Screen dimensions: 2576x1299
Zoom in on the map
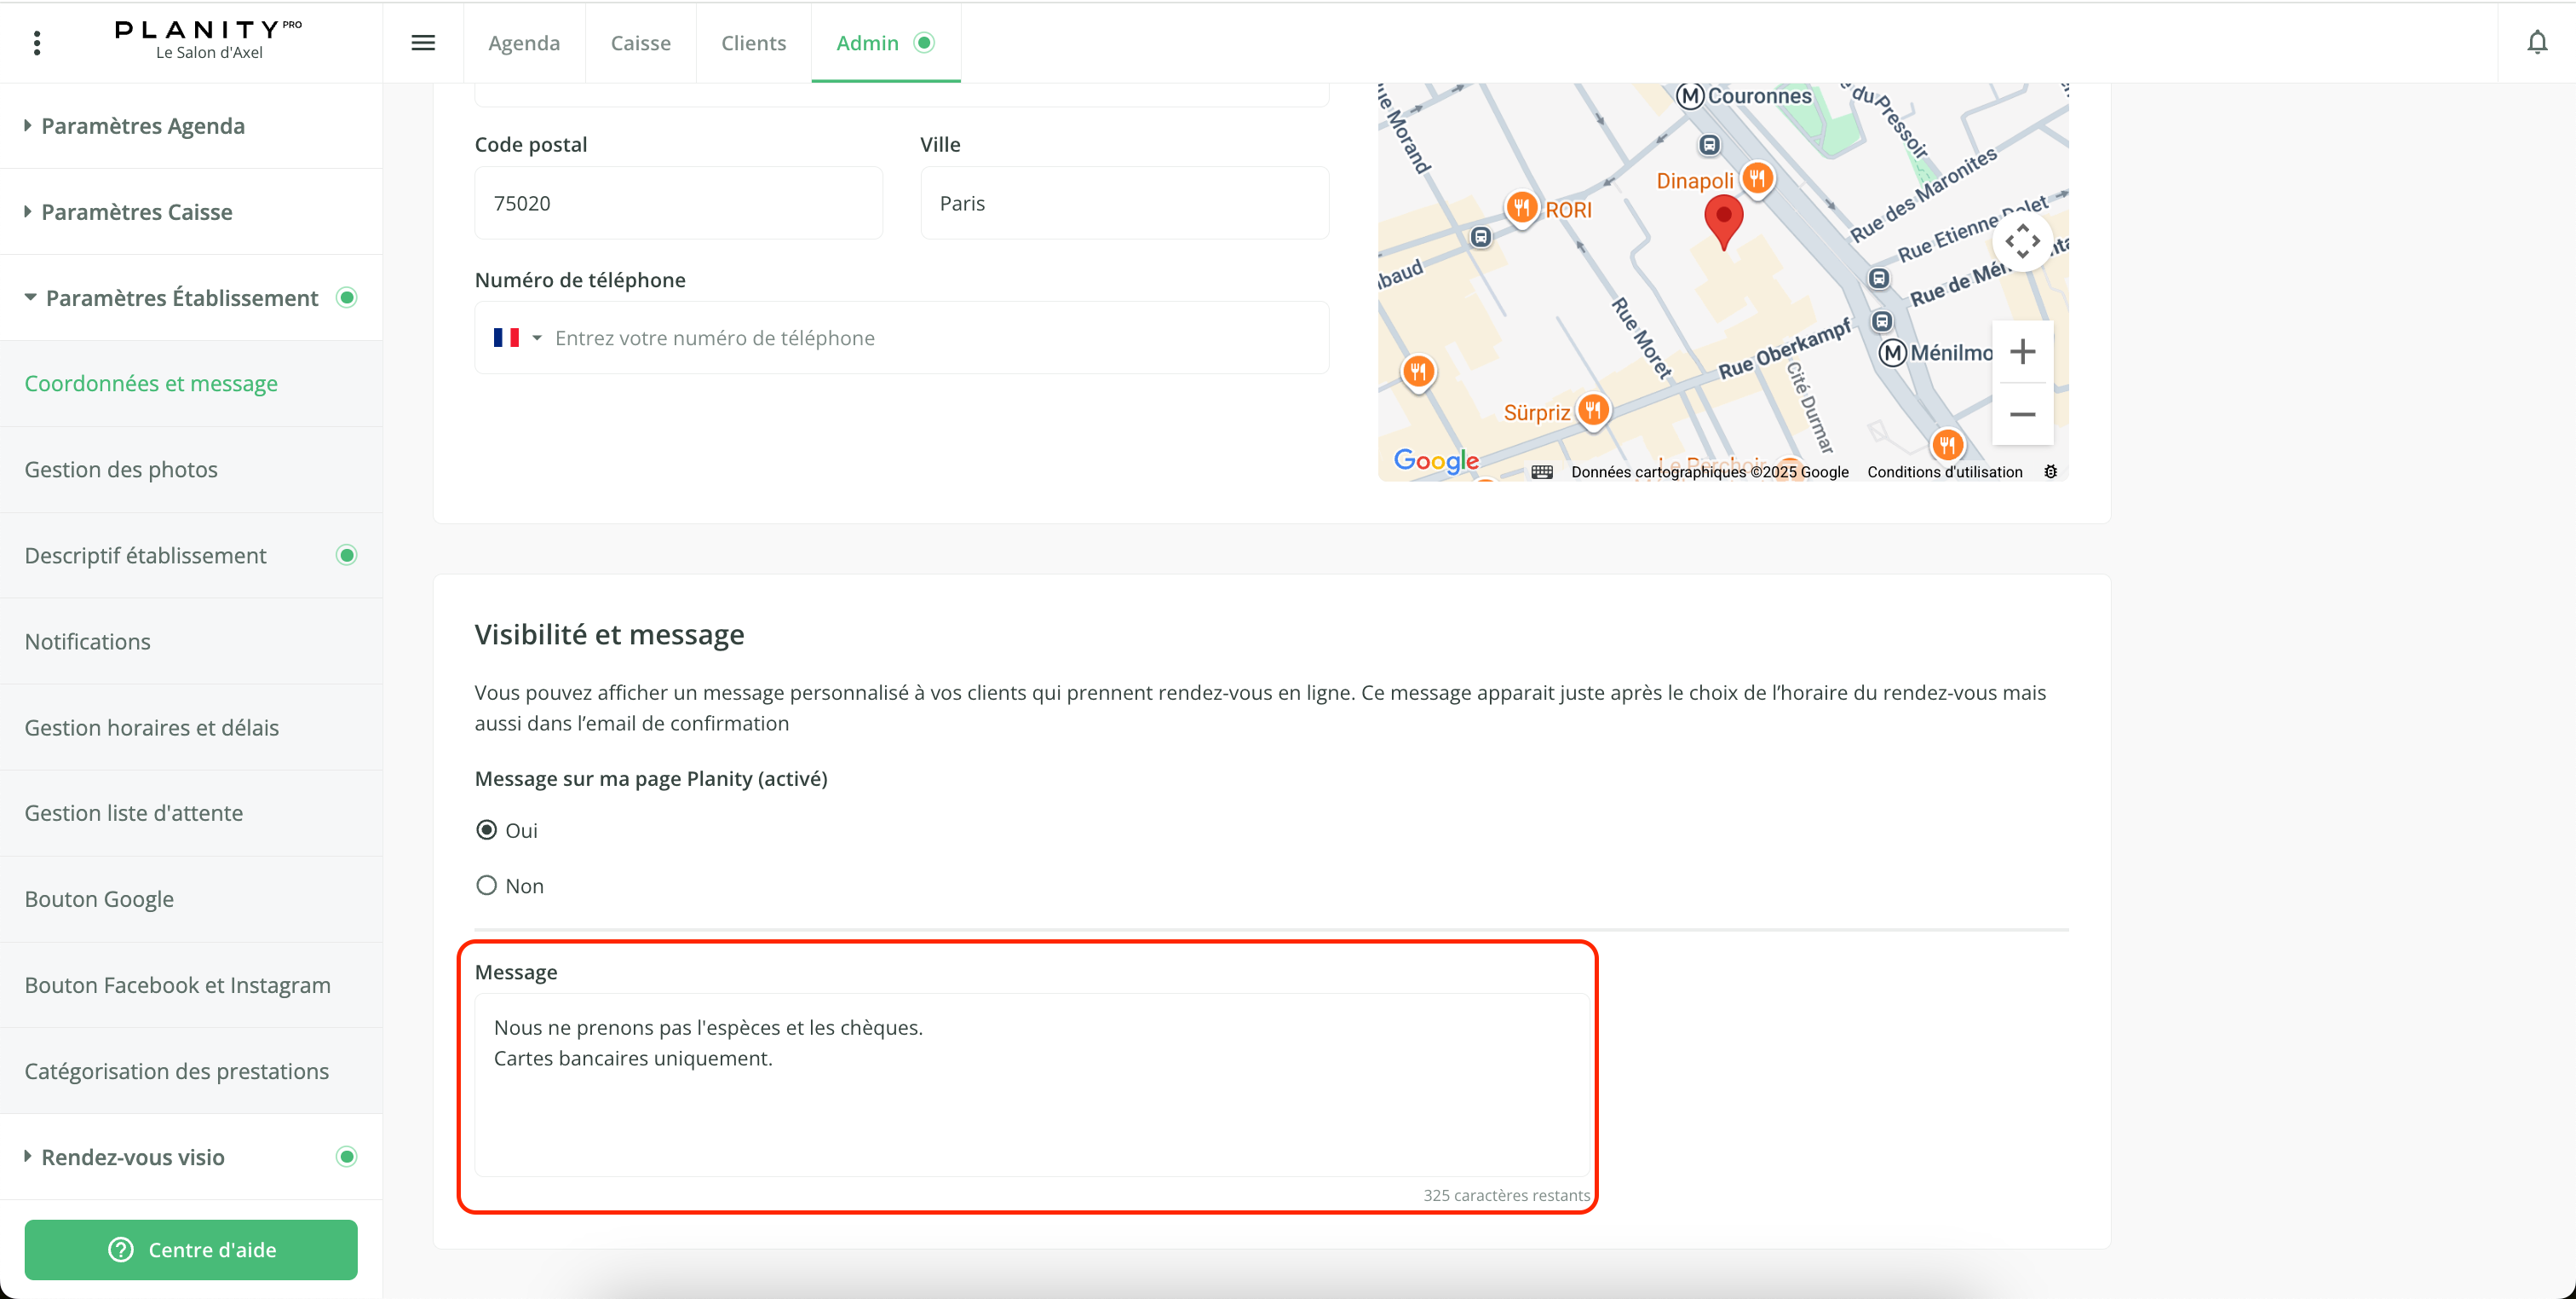[x=2022, y=351]
